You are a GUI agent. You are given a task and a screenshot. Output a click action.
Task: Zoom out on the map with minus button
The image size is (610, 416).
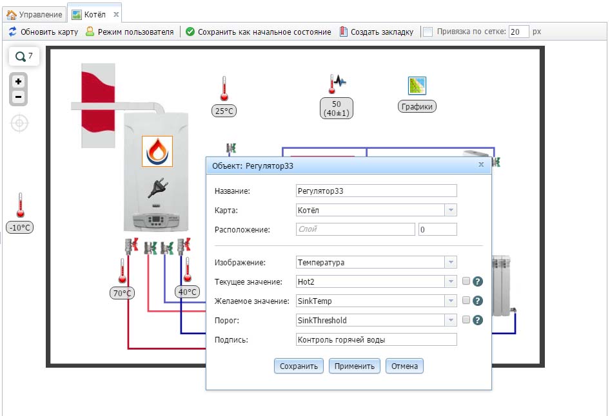(x=18, y=97)
